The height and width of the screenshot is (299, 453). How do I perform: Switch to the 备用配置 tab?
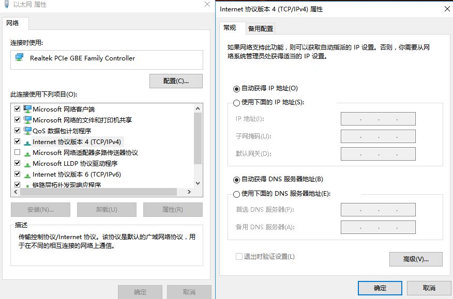[x=260, y=28]
